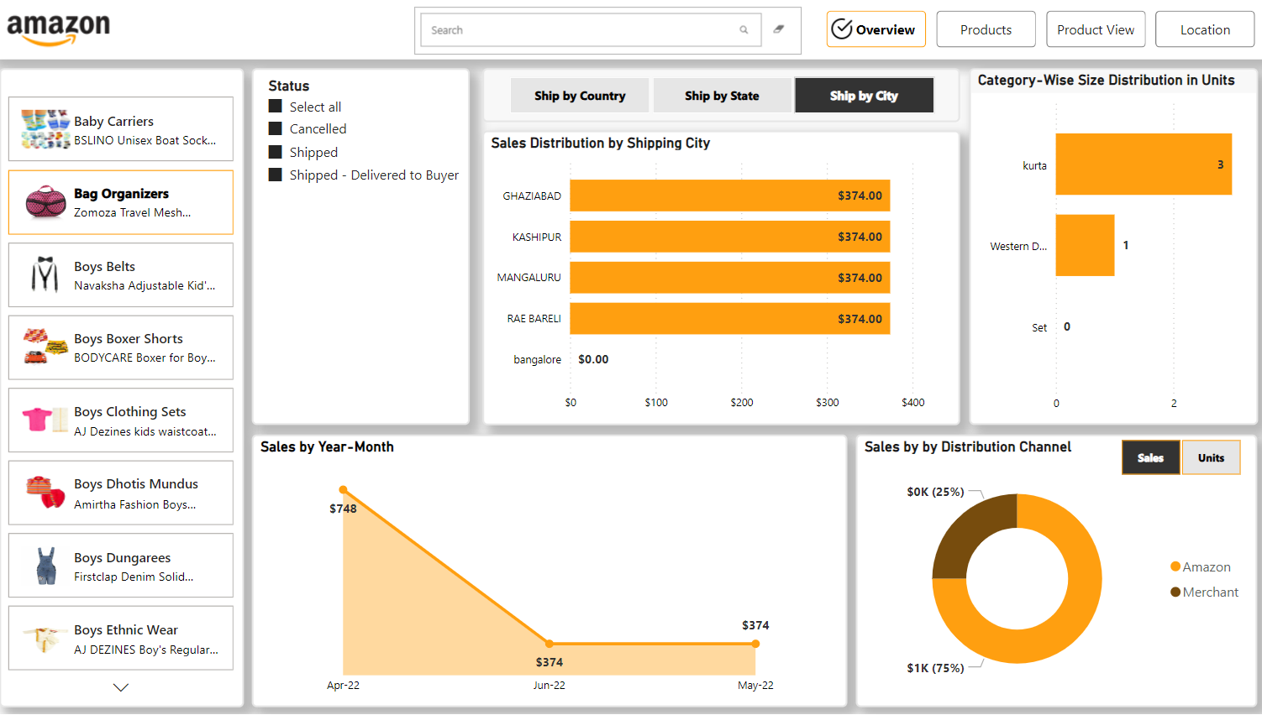Click the Boys Clothing Sets image
1262x715 pixels.
pos(45,419)
